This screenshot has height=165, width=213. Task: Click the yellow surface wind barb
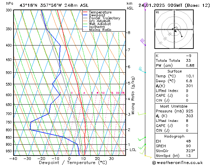148,157
